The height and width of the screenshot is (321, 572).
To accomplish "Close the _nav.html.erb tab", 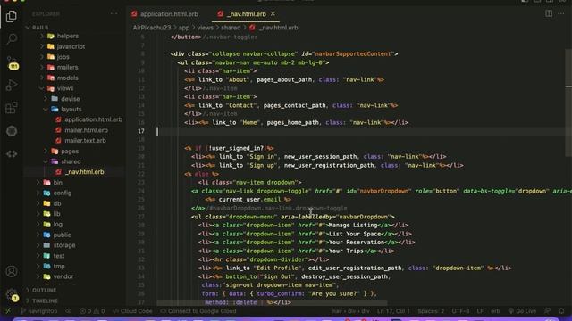I will pos(273,14).
